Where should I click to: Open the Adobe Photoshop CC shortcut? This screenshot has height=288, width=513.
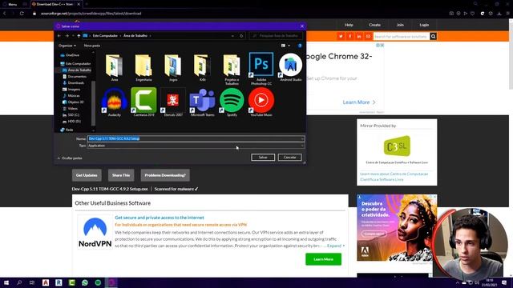point(261,68)
